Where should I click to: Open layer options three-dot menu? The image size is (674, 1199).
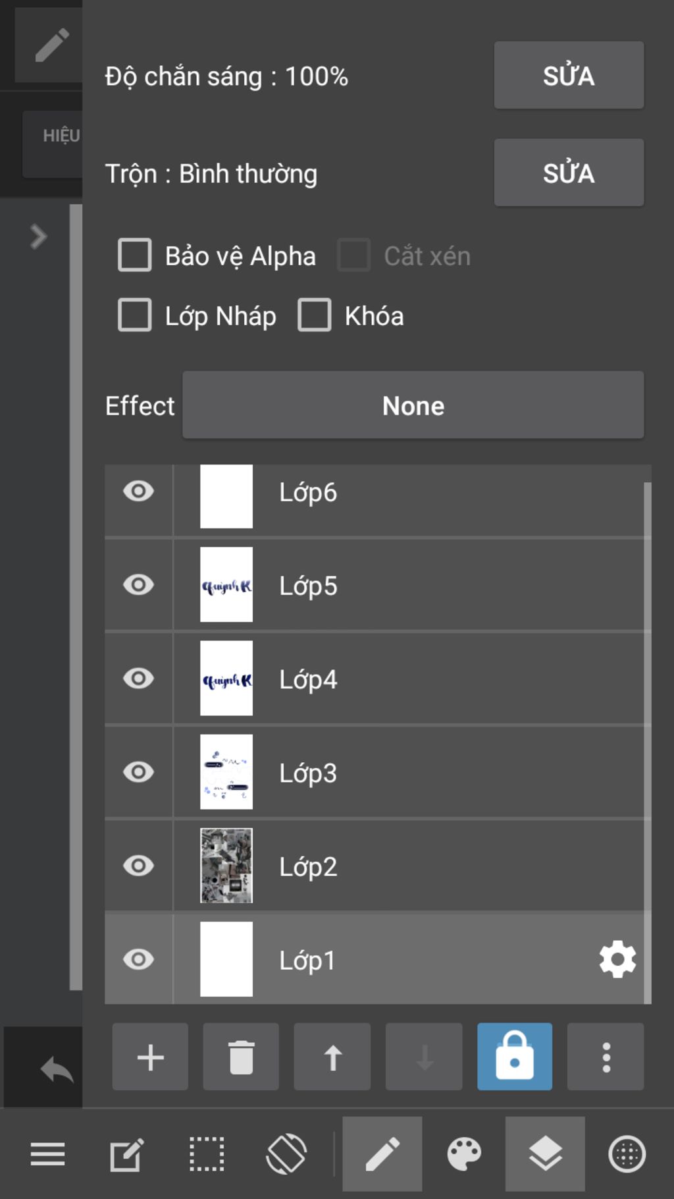pos(606,1057)
